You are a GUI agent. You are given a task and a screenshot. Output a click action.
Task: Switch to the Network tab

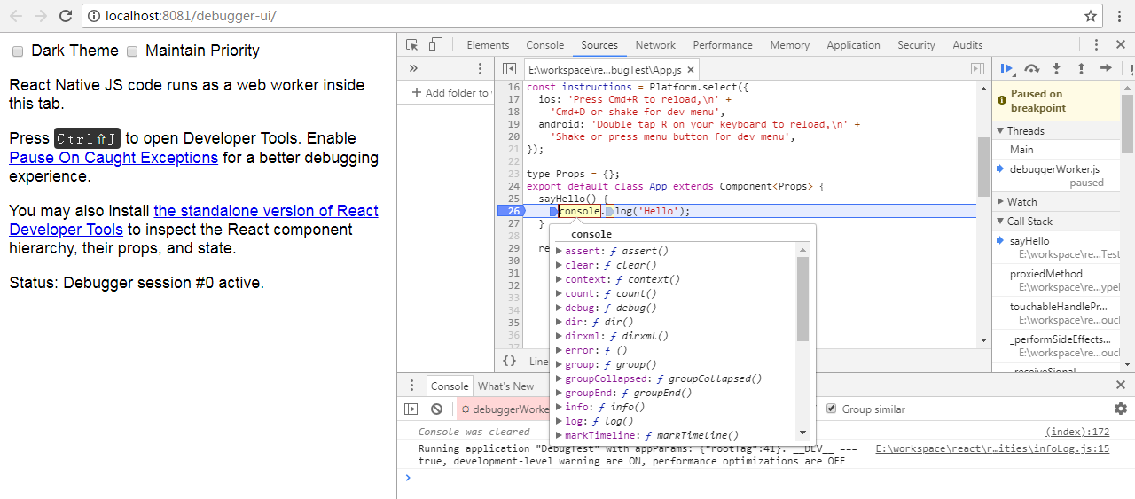tap(655, 45)
